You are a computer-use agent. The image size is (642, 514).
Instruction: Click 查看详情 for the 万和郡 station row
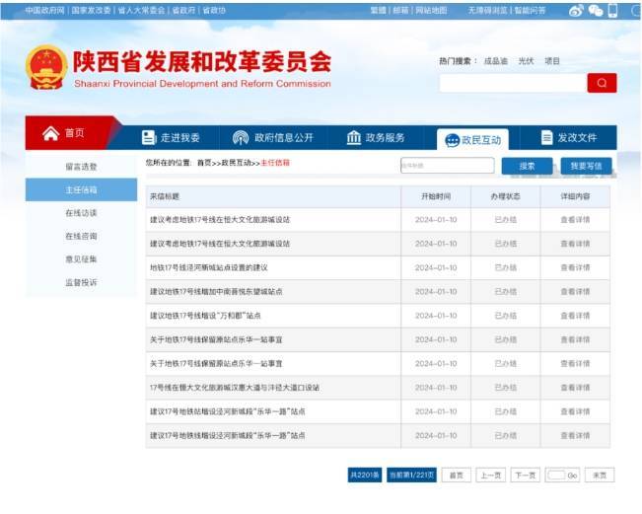coord(569,316)
